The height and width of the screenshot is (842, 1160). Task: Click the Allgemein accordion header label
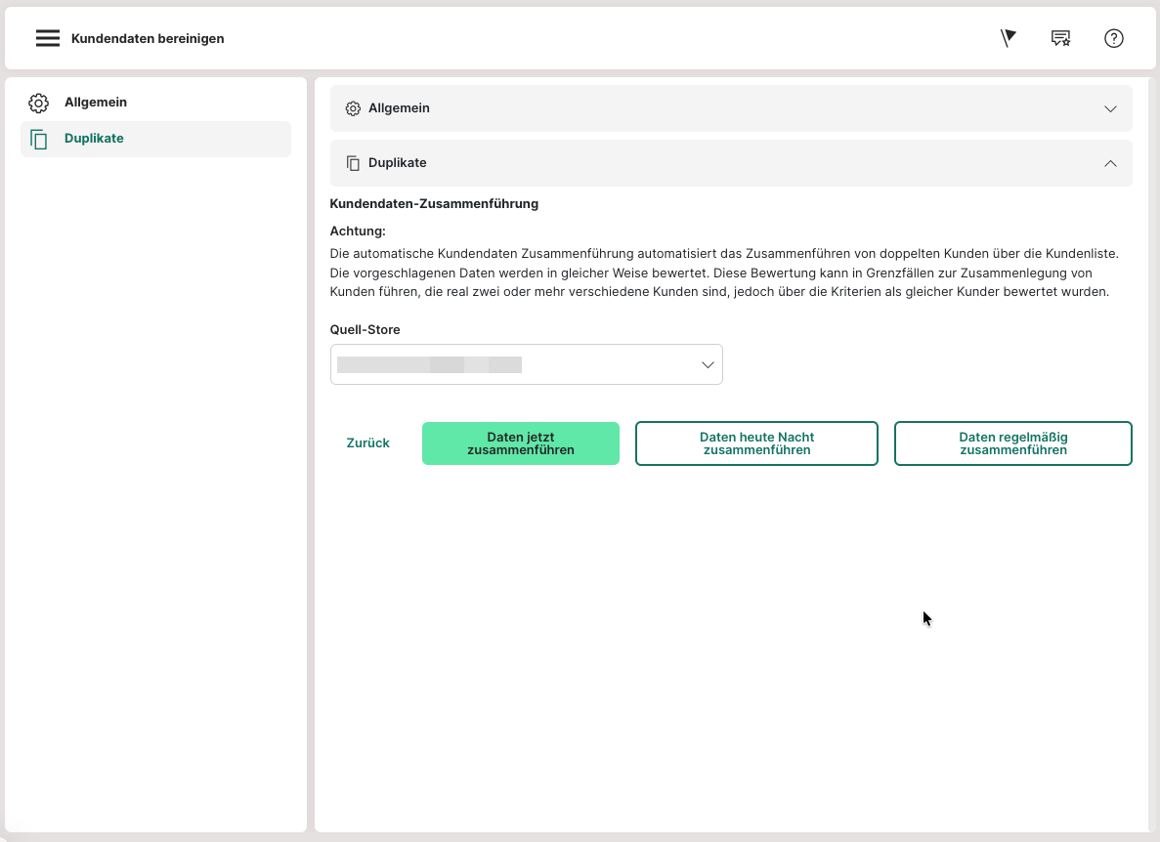399,108
